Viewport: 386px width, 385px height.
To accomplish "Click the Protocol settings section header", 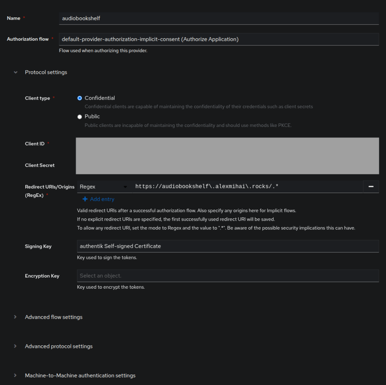I will 46,72.
